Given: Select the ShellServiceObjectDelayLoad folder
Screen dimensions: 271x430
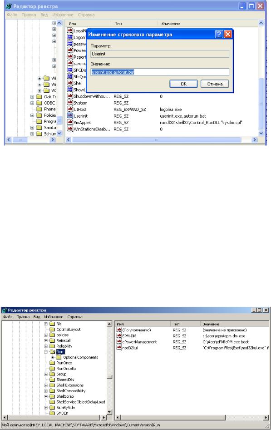Looking at the screenshot, I should pos(81,402).
